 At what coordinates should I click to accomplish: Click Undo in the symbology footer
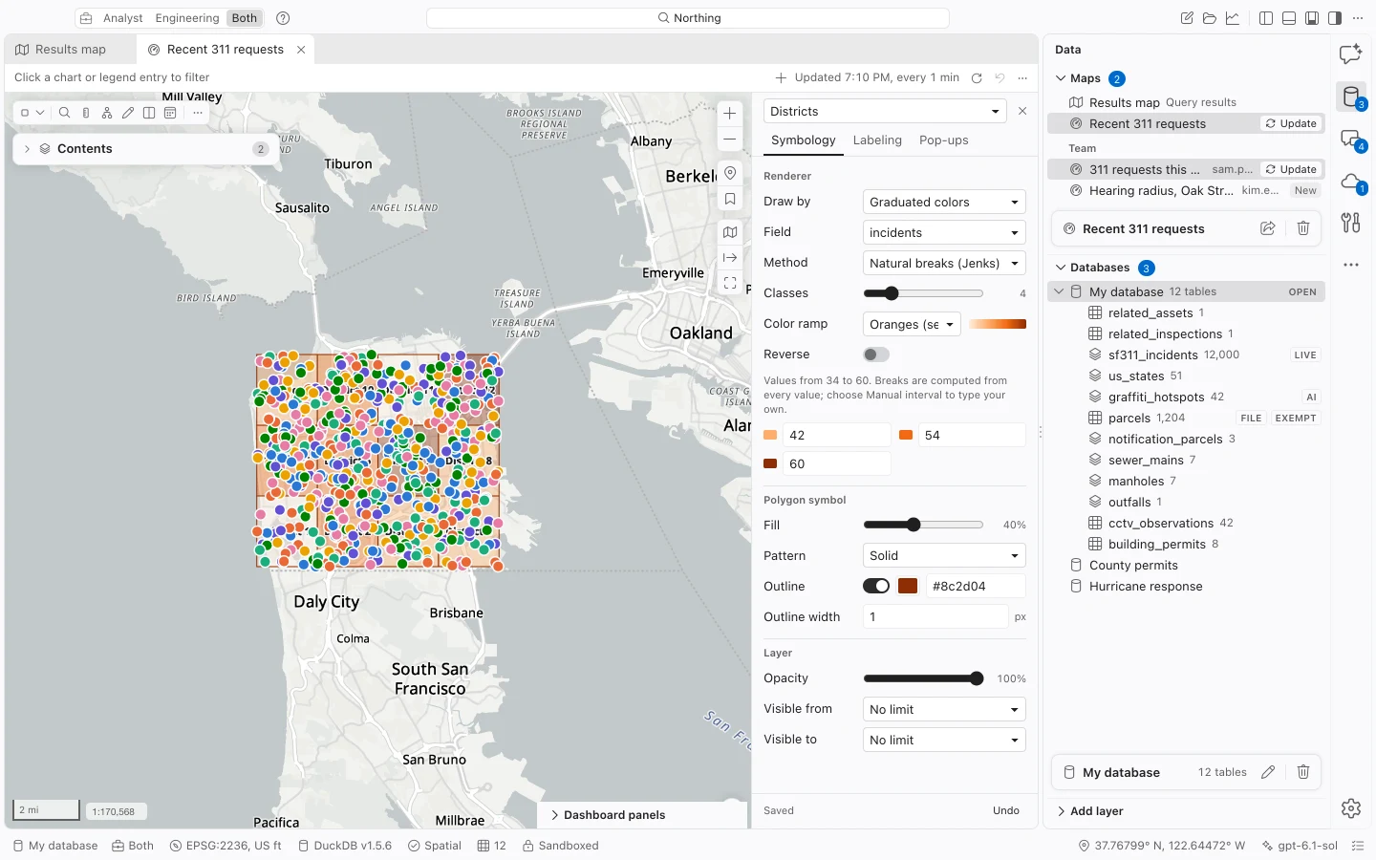(x=1006, y=810)
